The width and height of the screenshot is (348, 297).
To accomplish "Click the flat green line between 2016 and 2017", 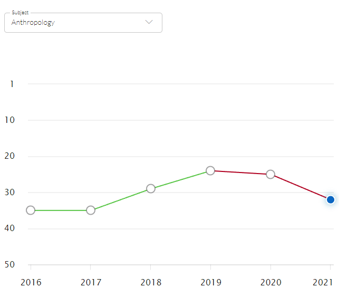I will tap(61, 210).
